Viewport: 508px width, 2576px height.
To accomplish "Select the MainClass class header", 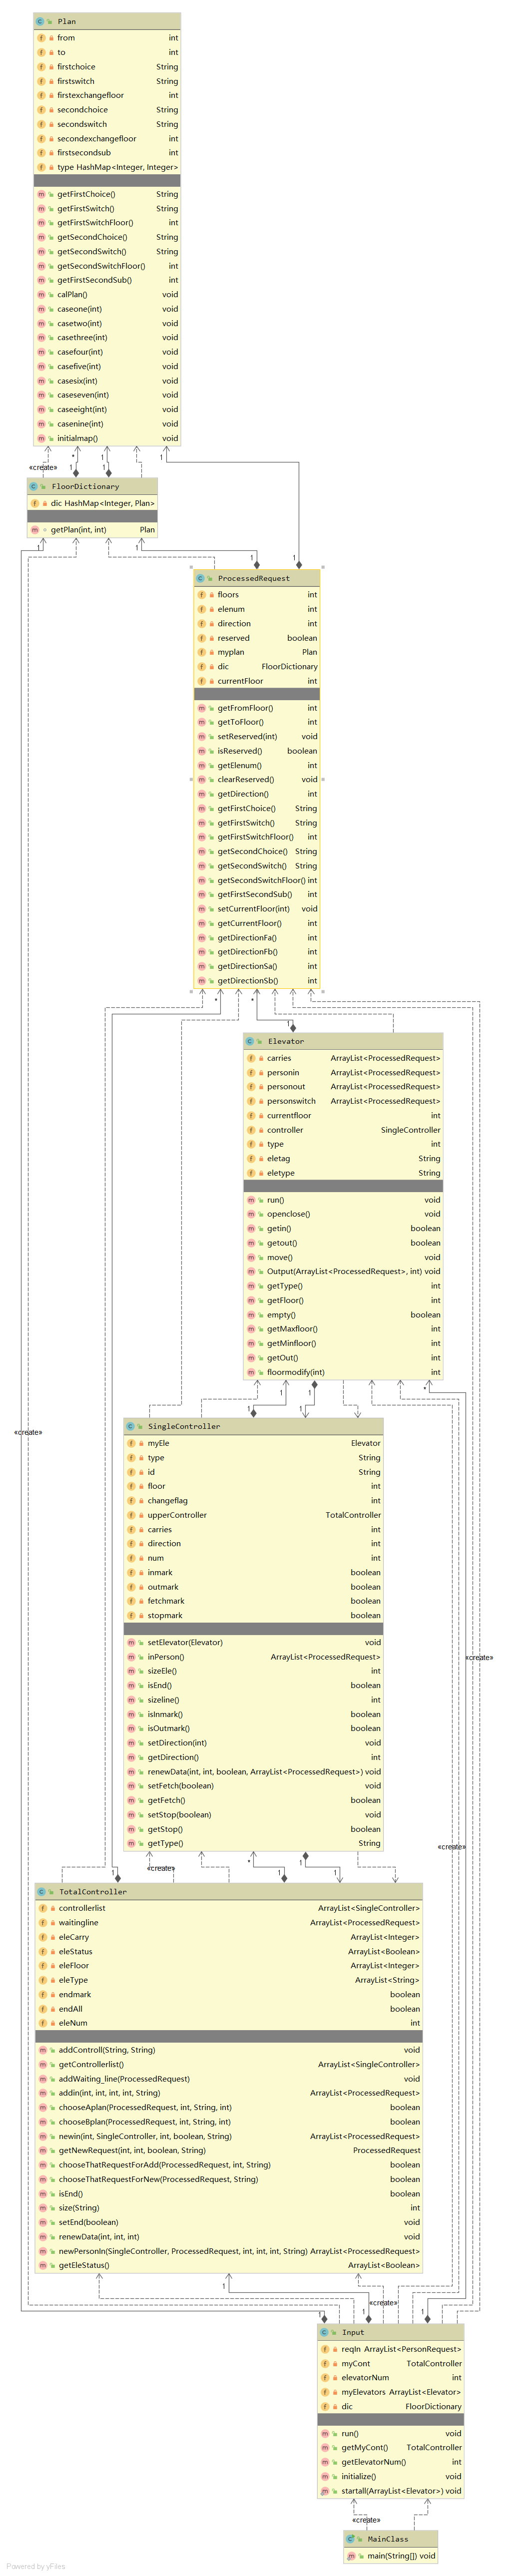I will coord(391,2539).
